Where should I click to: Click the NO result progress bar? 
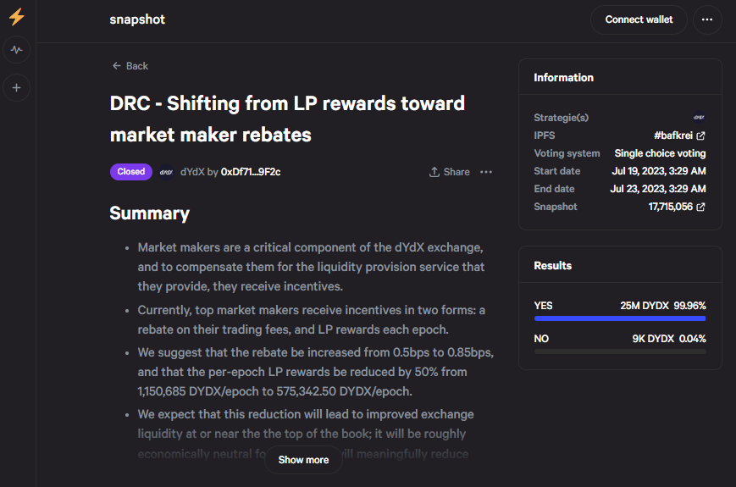[620, 351]
